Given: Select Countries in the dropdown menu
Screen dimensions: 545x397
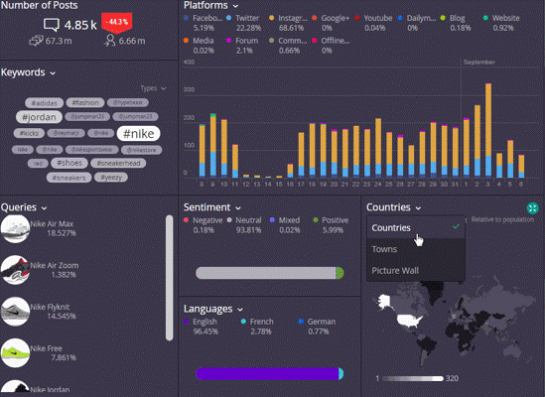Looking at the screenshot, I should (x=416, y=227).
